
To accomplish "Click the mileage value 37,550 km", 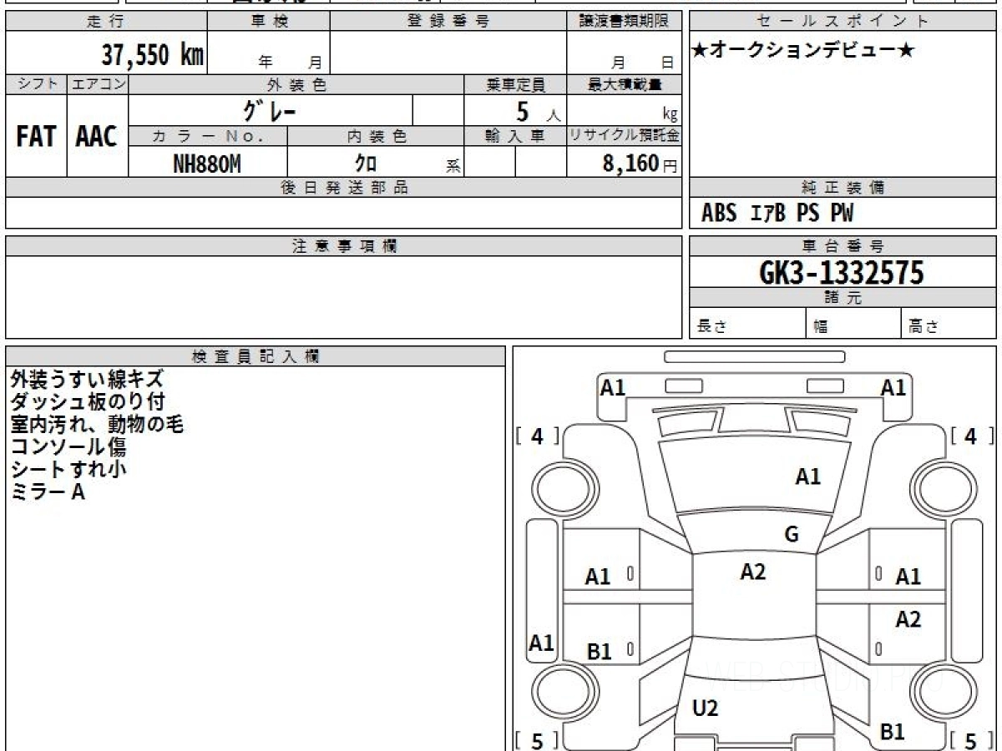I will pos(153,54).
